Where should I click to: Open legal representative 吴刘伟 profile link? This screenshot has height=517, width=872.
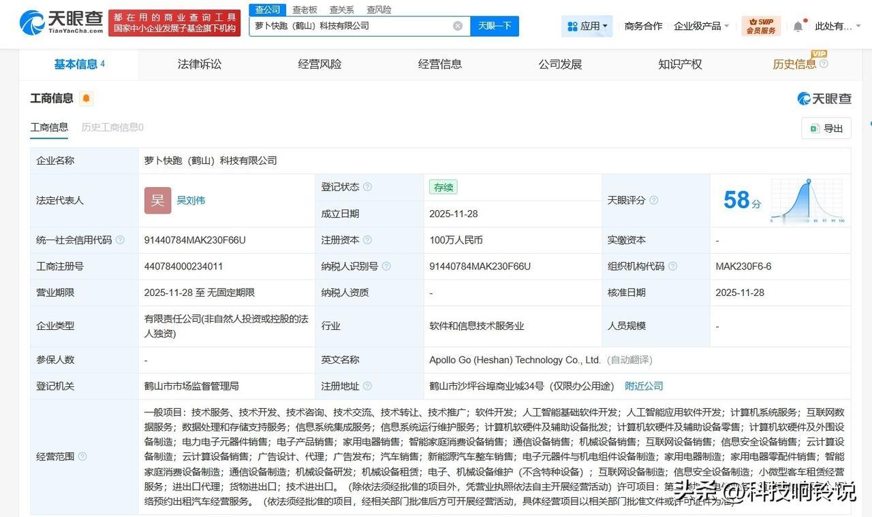coord(191,200)
